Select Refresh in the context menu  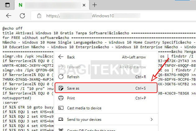coord(73,77)
